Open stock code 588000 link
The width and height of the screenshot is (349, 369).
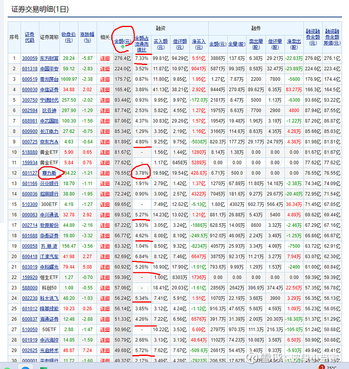[30, 288]
